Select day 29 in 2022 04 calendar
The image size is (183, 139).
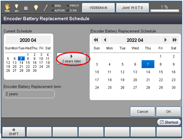(161, 87)
